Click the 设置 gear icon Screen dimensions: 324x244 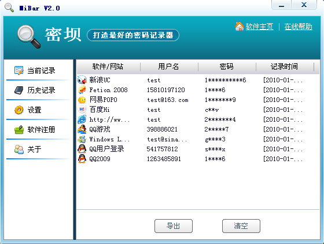click(19, 110)
